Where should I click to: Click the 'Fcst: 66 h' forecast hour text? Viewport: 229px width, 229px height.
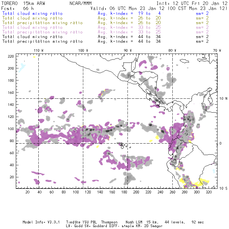point(17,8)
